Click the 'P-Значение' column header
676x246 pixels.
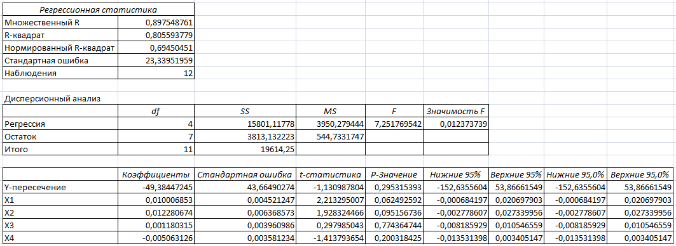[394, 174]
